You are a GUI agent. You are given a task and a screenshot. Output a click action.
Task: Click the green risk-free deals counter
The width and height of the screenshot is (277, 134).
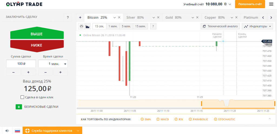[19, 107]
